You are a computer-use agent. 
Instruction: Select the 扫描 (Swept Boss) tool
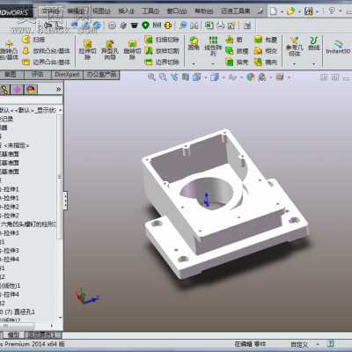33,40
